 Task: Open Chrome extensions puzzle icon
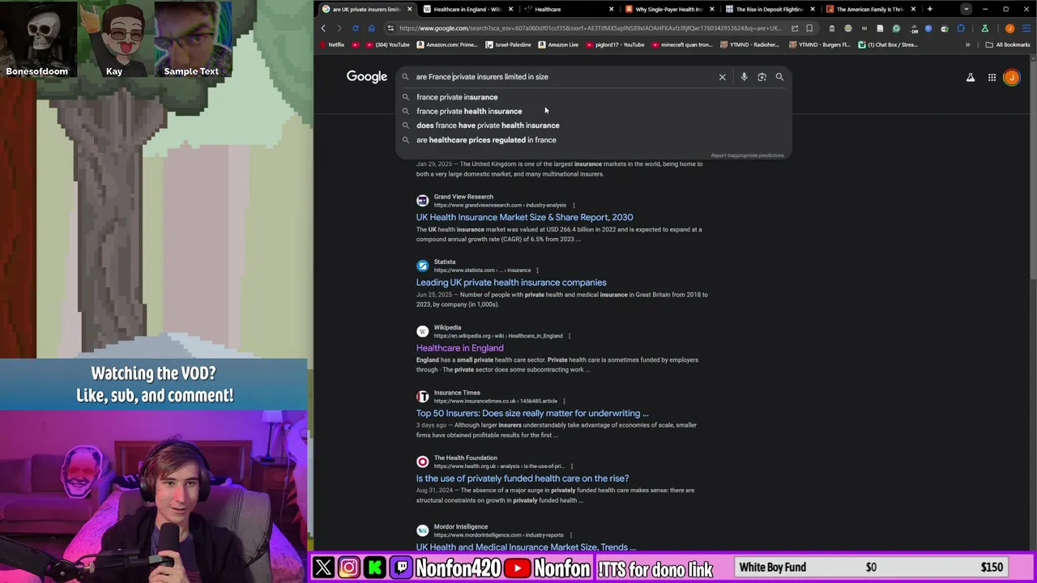[961, 28]
